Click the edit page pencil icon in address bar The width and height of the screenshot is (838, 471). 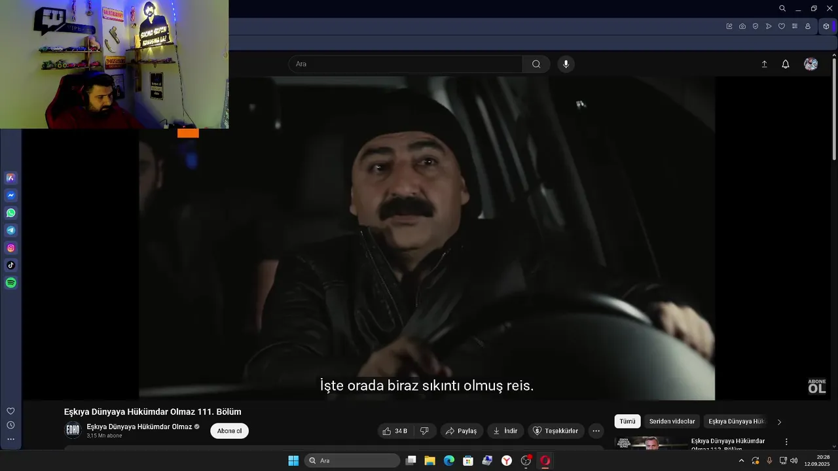(x=729, y=26)
